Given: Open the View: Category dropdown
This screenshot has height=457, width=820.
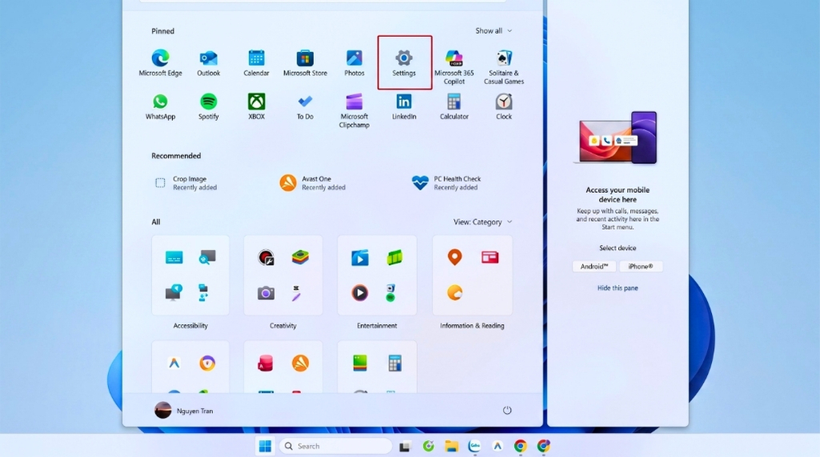Looking at the screenshot, I should 483,222.
